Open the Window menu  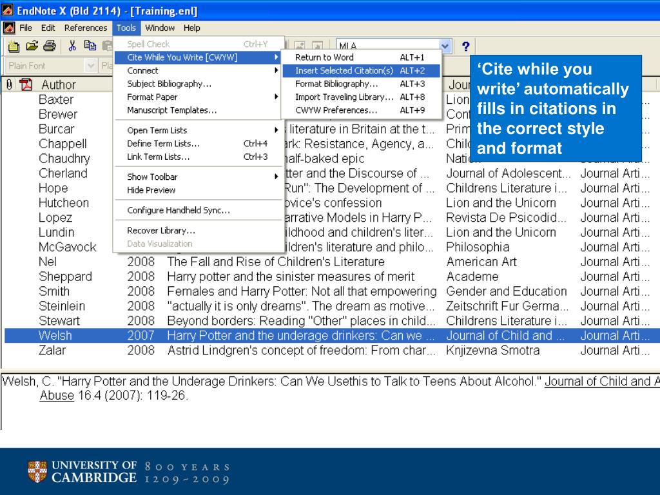pyautogui.click(x=160, y=28)
